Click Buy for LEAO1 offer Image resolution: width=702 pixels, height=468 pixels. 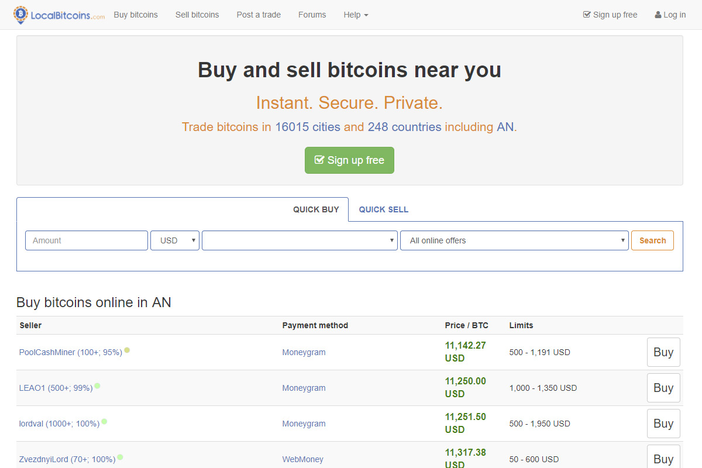click(x=663, y=388)
